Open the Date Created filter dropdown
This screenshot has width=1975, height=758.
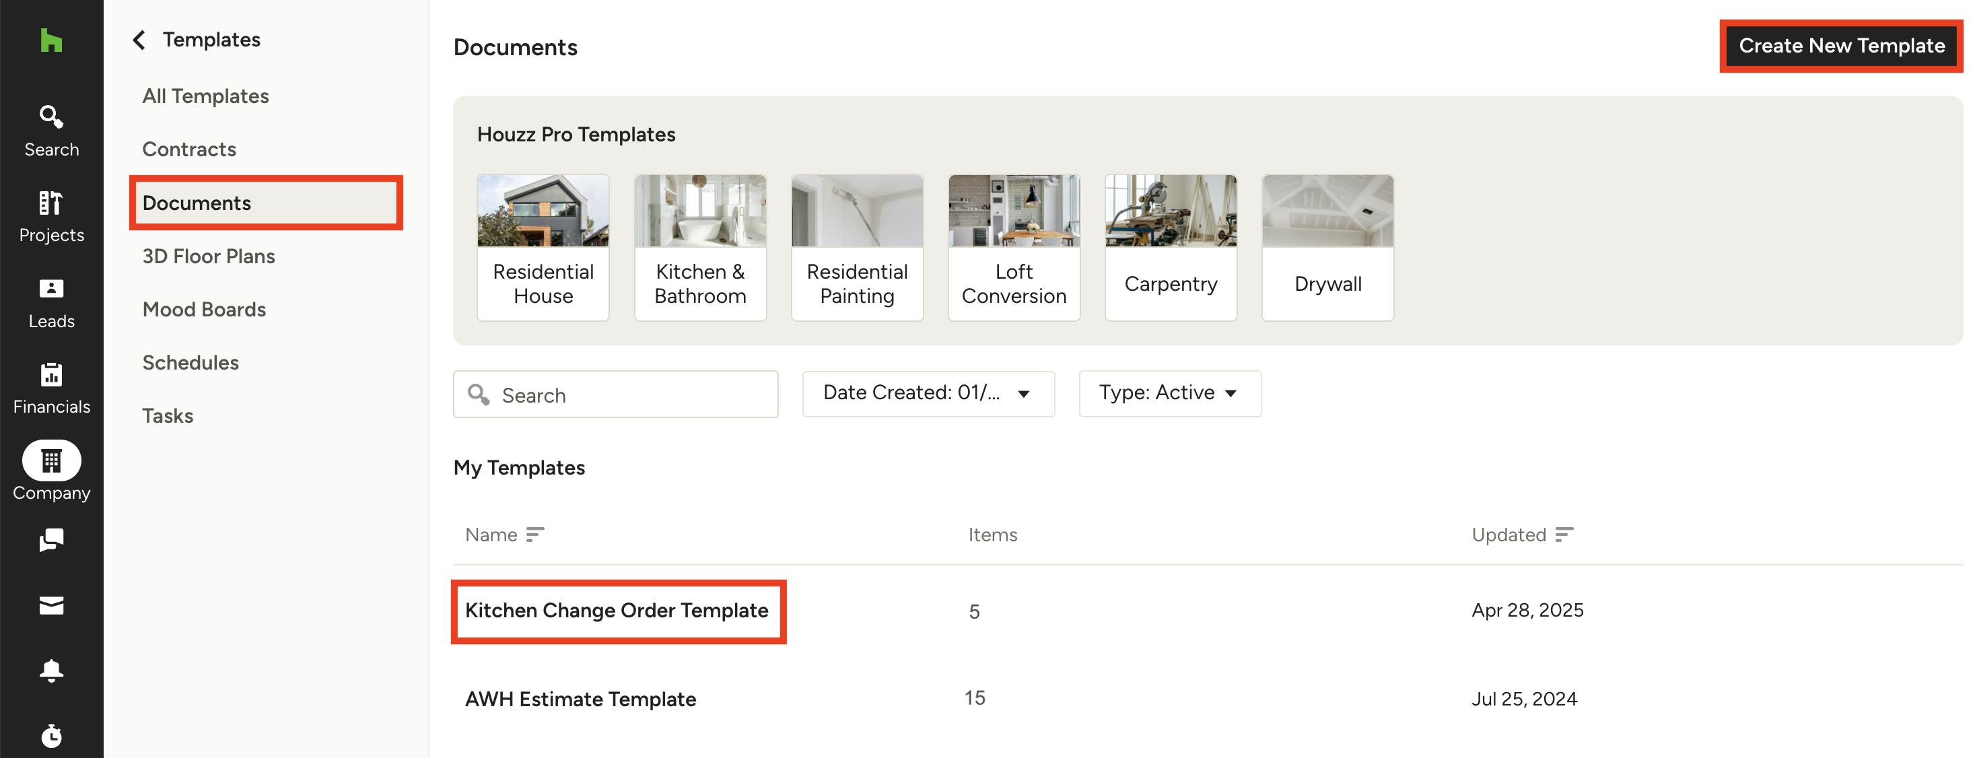point(928,393)
